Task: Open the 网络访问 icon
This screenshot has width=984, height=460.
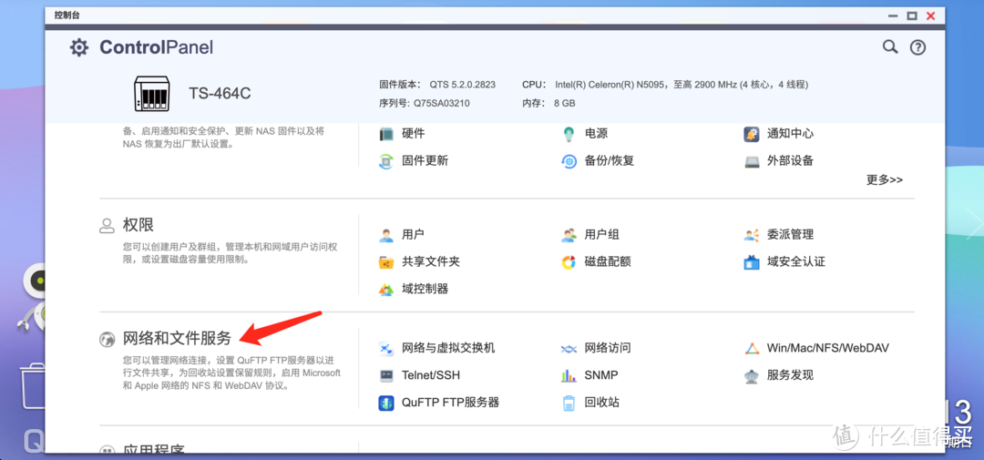Action: (569, 348)
